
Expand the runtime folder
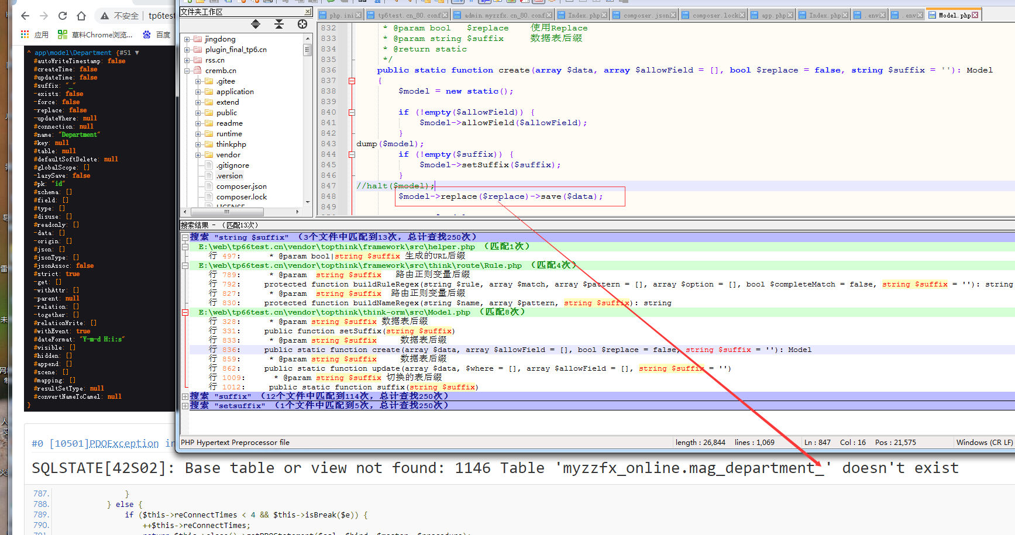point(198,134)
